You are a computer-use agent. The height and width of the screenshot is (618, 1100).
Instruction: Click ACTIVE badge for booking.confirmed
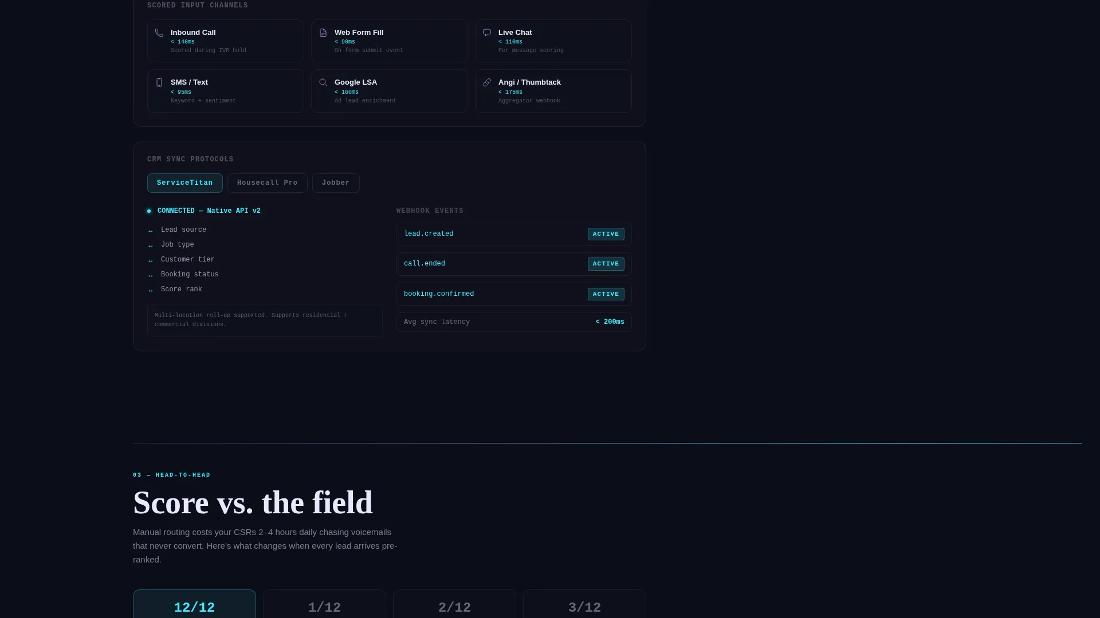606,294
